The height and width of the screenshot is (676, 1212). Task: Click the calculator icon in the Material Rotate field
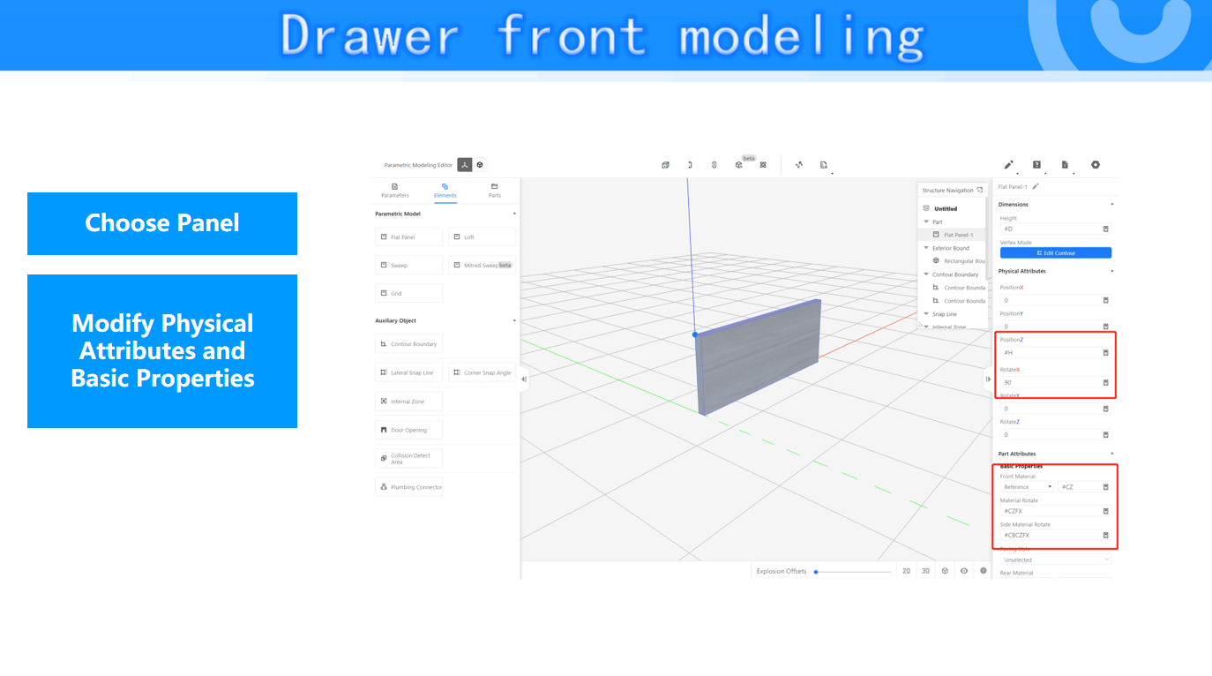coord(1105,512)
